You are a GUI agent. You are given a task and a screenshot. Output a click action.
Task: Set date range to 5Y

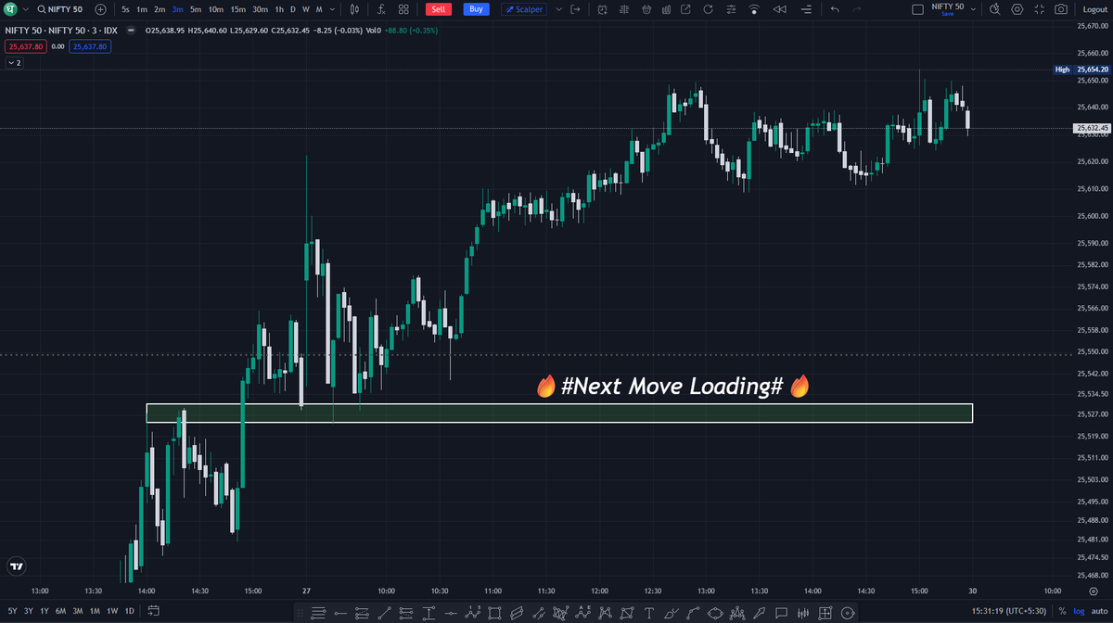point(11,611)
